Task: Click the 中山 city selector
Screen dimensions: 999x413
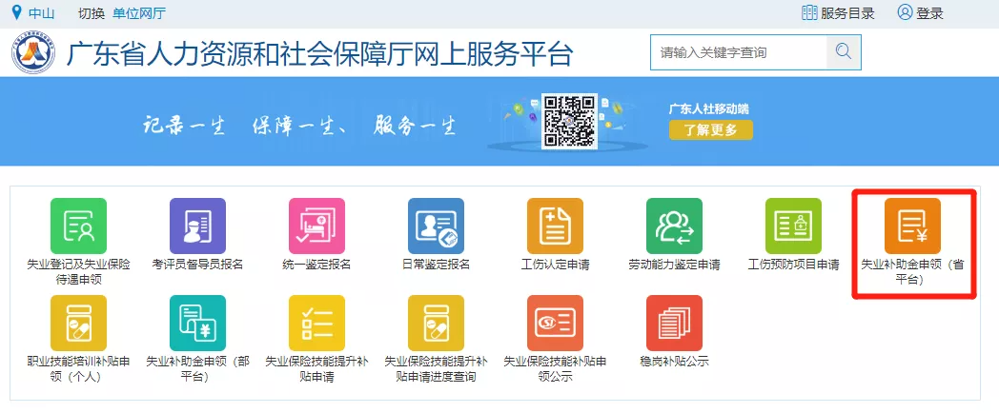Action: [x=41, y=13]
